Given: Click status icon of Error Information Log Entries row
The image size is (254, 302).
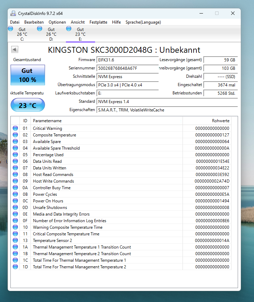Looking at the screenshot, I should pyautogui.click(x=15, y=220).
